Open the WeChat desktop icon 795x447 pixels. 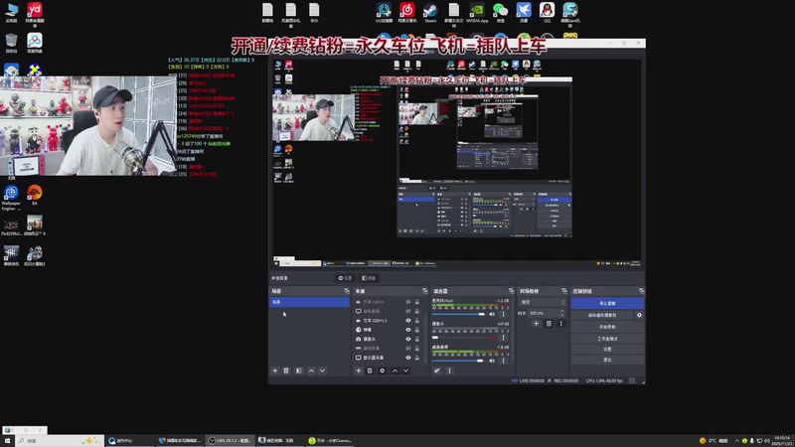500,12
